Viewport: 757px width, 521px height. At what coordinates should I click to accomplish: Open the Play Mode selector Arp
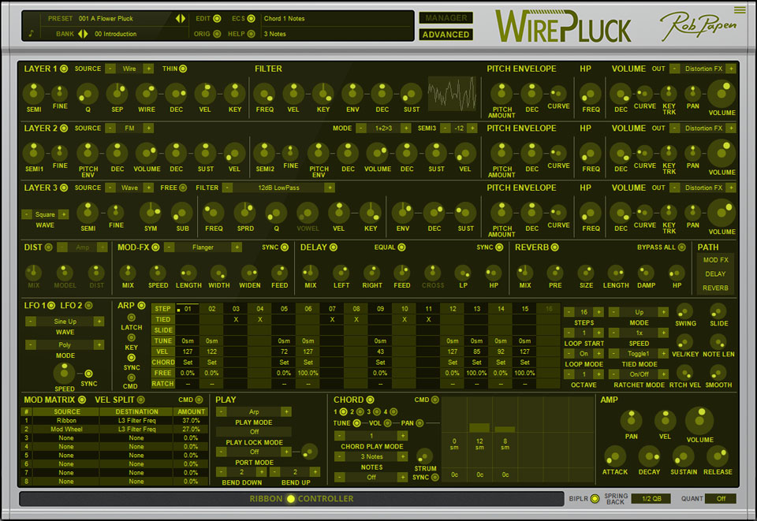(253, 411)
